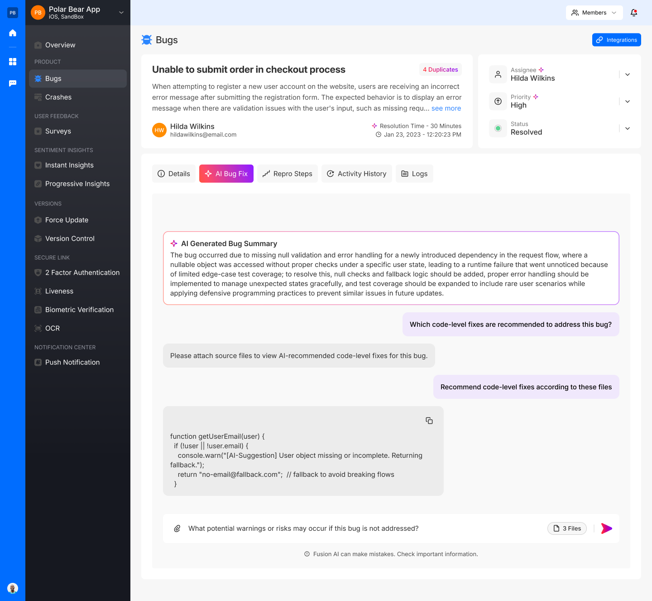Open the Status dropdown

click(628, 128)
